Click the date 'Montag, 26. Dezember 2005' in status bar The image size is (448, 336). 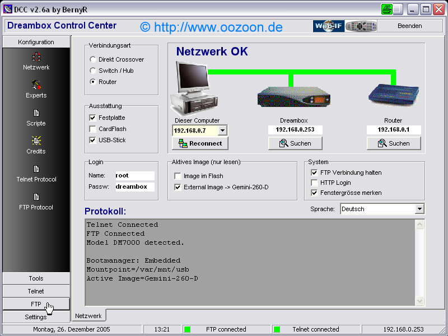pos(72,329)
